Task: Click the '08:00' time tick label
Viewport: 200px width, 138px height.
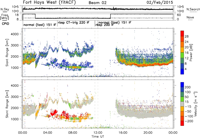Action: point(73,133)
